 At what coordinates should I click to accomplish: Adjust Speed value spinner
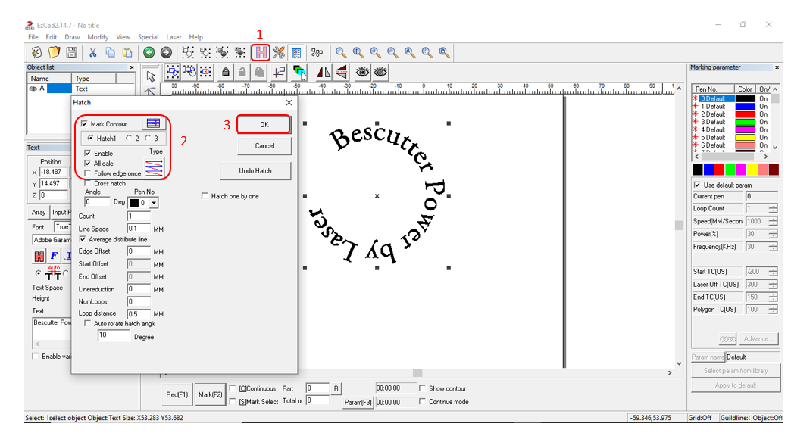(x=773, y=221)
